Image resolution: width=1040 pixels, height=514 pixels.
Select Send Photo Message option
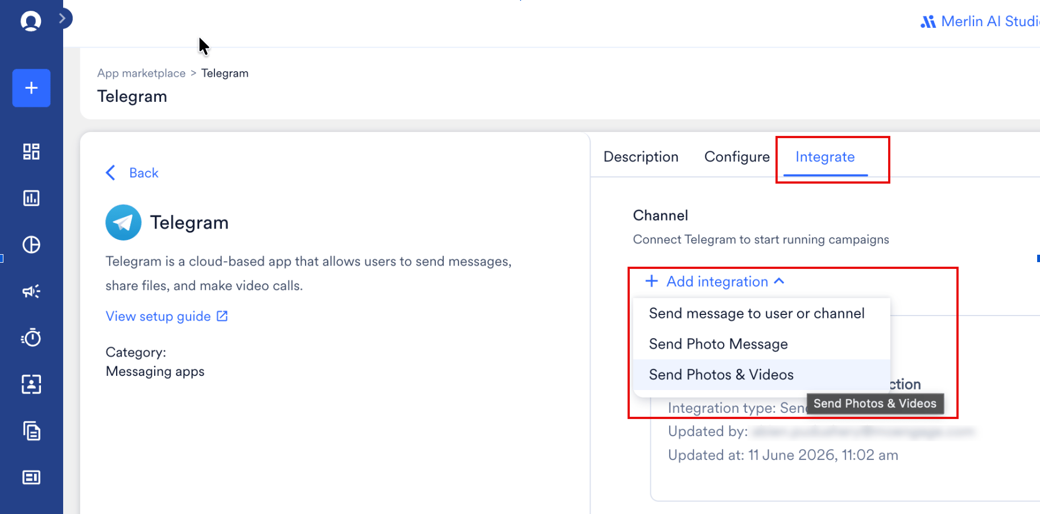[761, 344]
